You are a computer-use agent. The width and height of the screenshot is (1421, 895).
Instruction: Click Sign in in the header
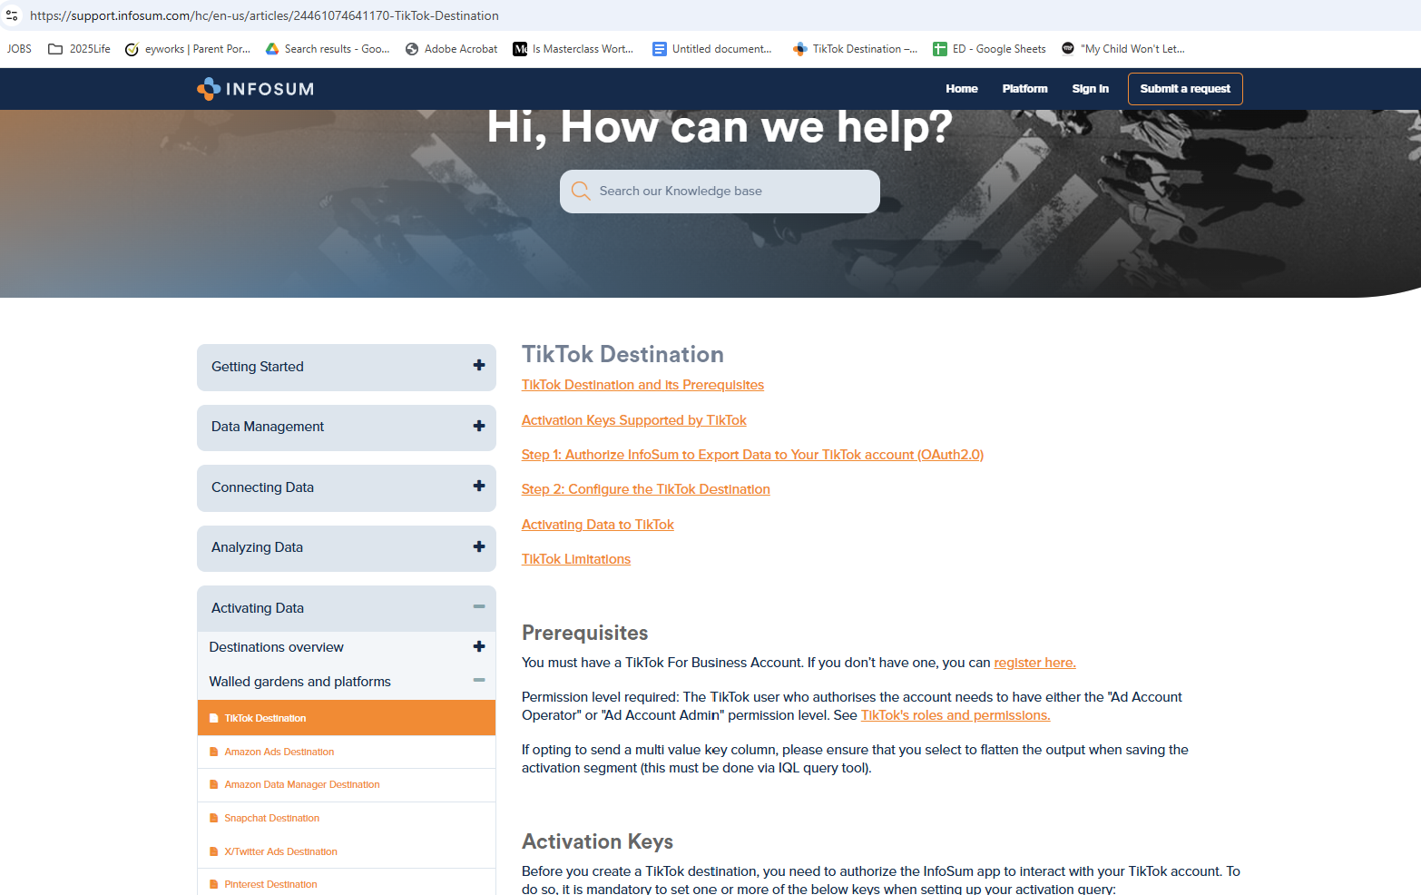coord(1090,89)
